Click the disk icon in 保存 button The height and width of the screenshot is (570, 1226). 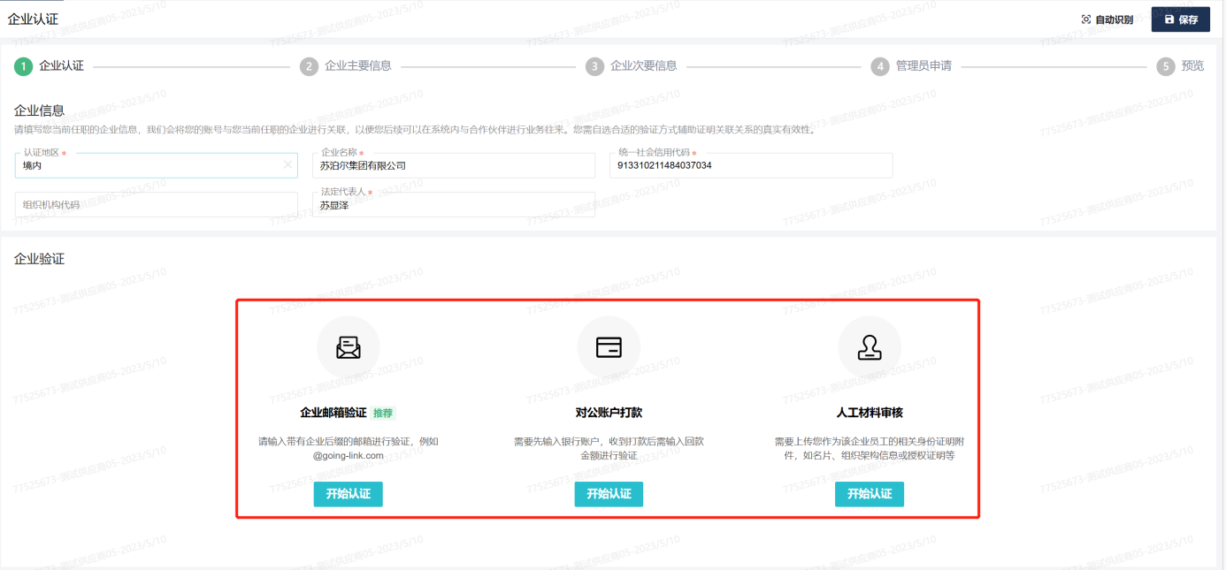pos(1169,19)
